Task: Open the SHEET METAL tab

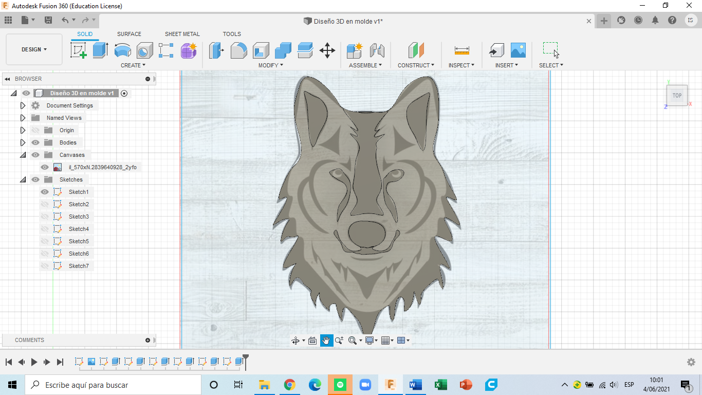Action: (x=182, y=34)
